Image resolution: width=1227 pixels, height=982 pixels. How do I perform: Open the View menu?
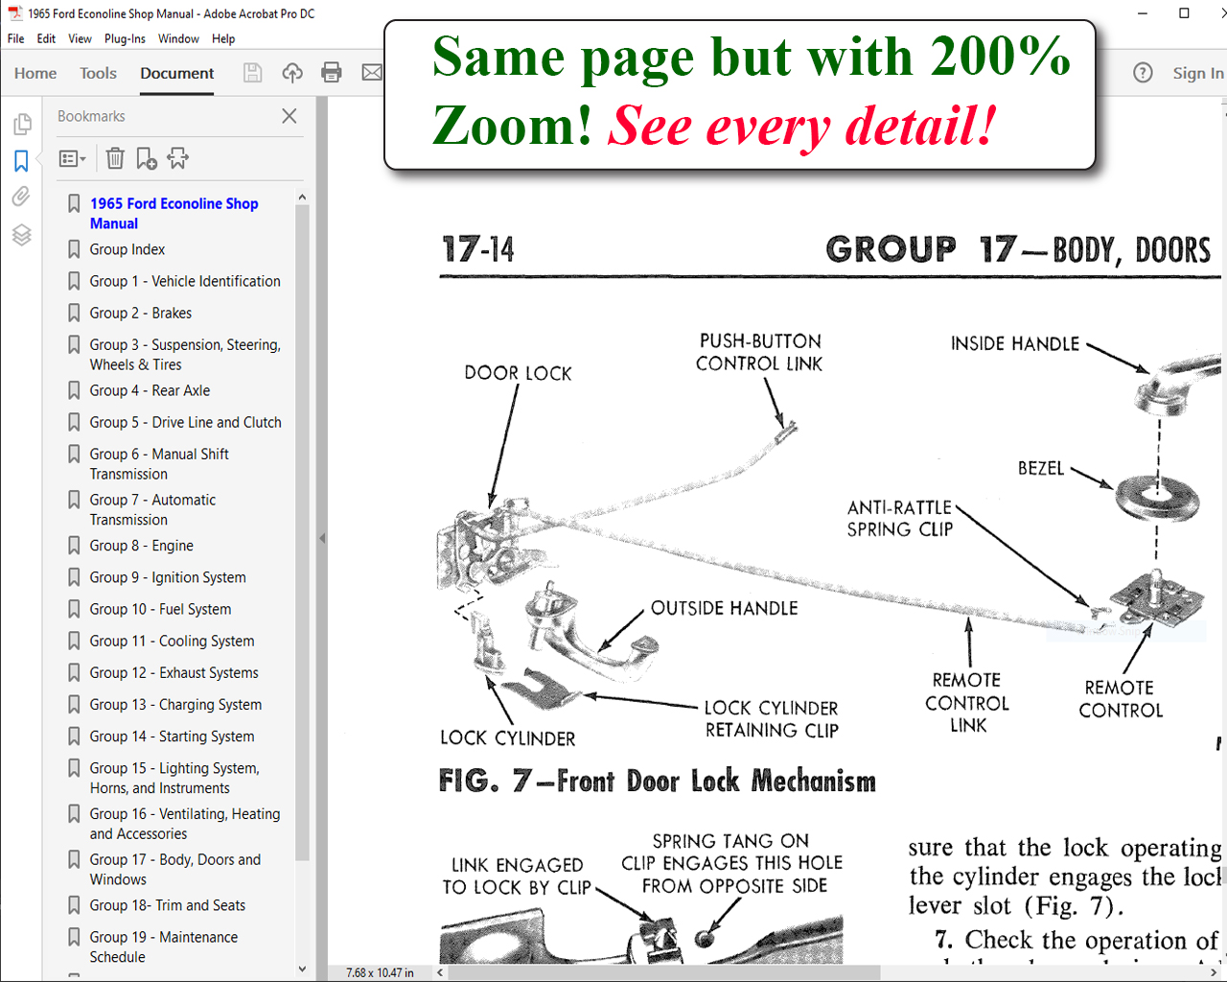(x=80, y=39)
